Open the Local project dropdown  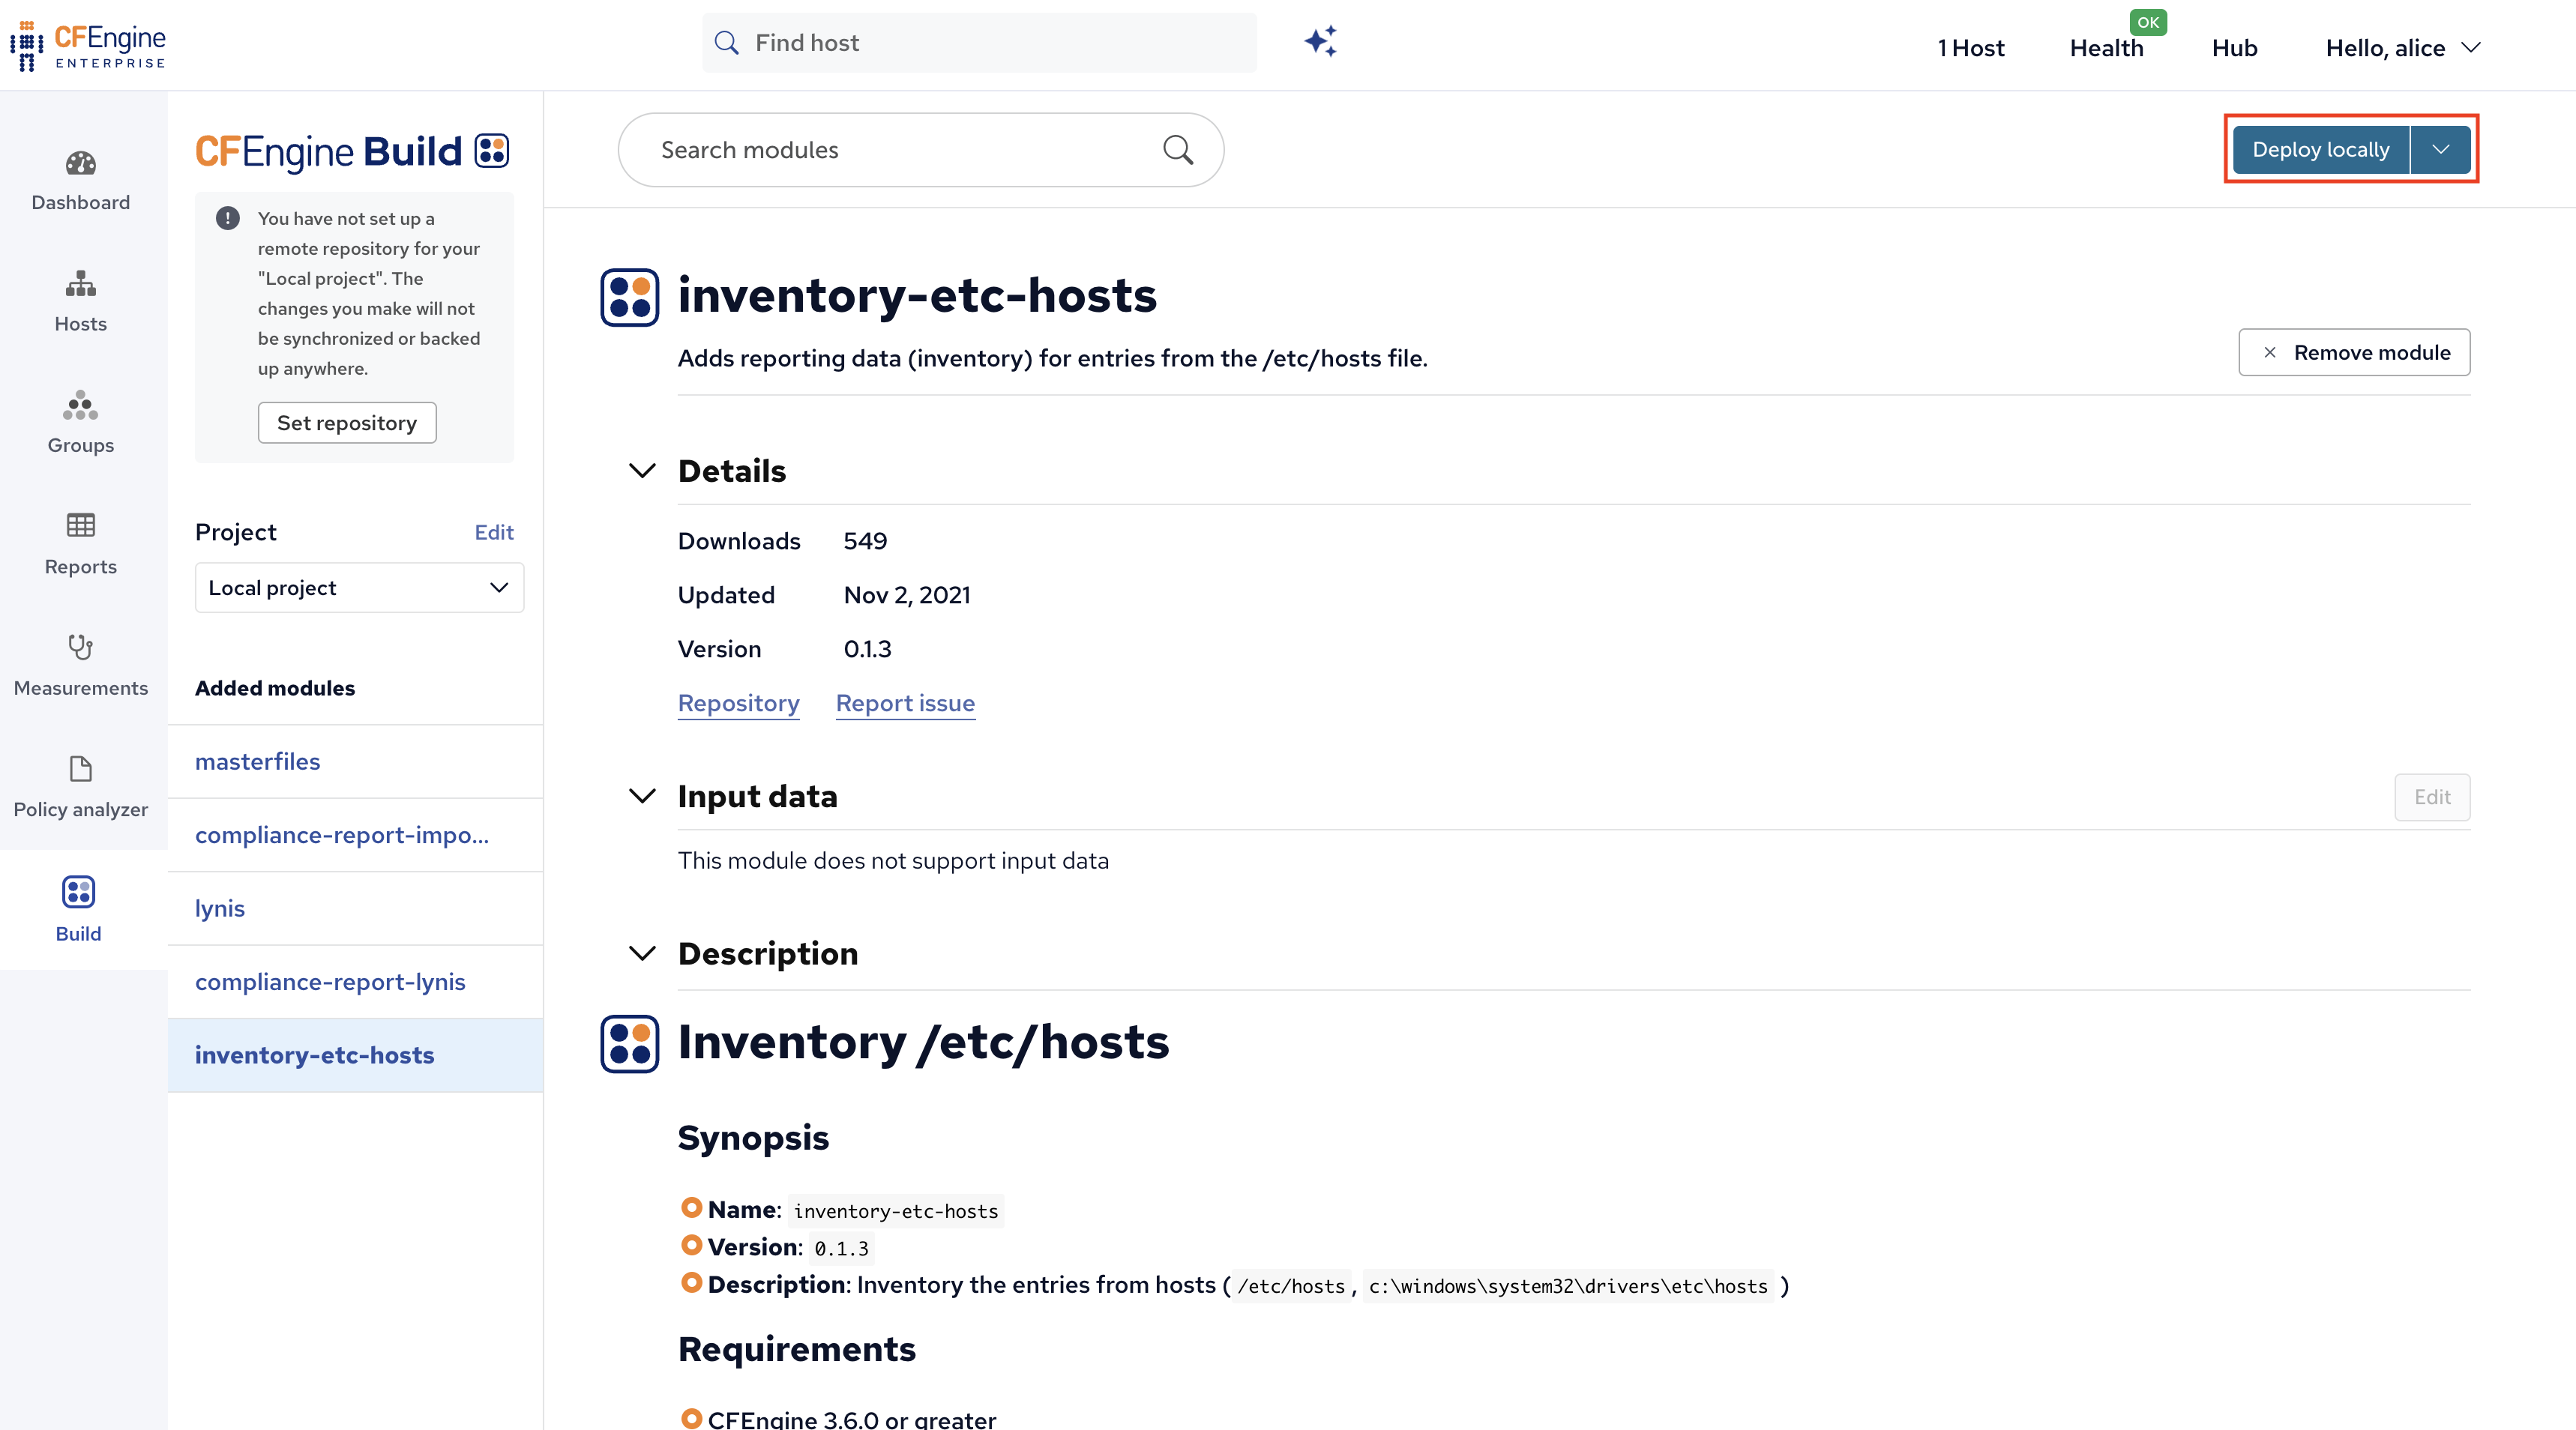click(359, 588)
